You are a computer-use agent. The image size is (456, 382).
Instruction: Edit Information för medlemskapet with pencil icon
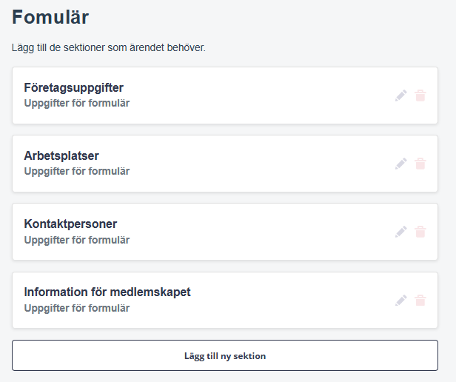click(400, 301)
